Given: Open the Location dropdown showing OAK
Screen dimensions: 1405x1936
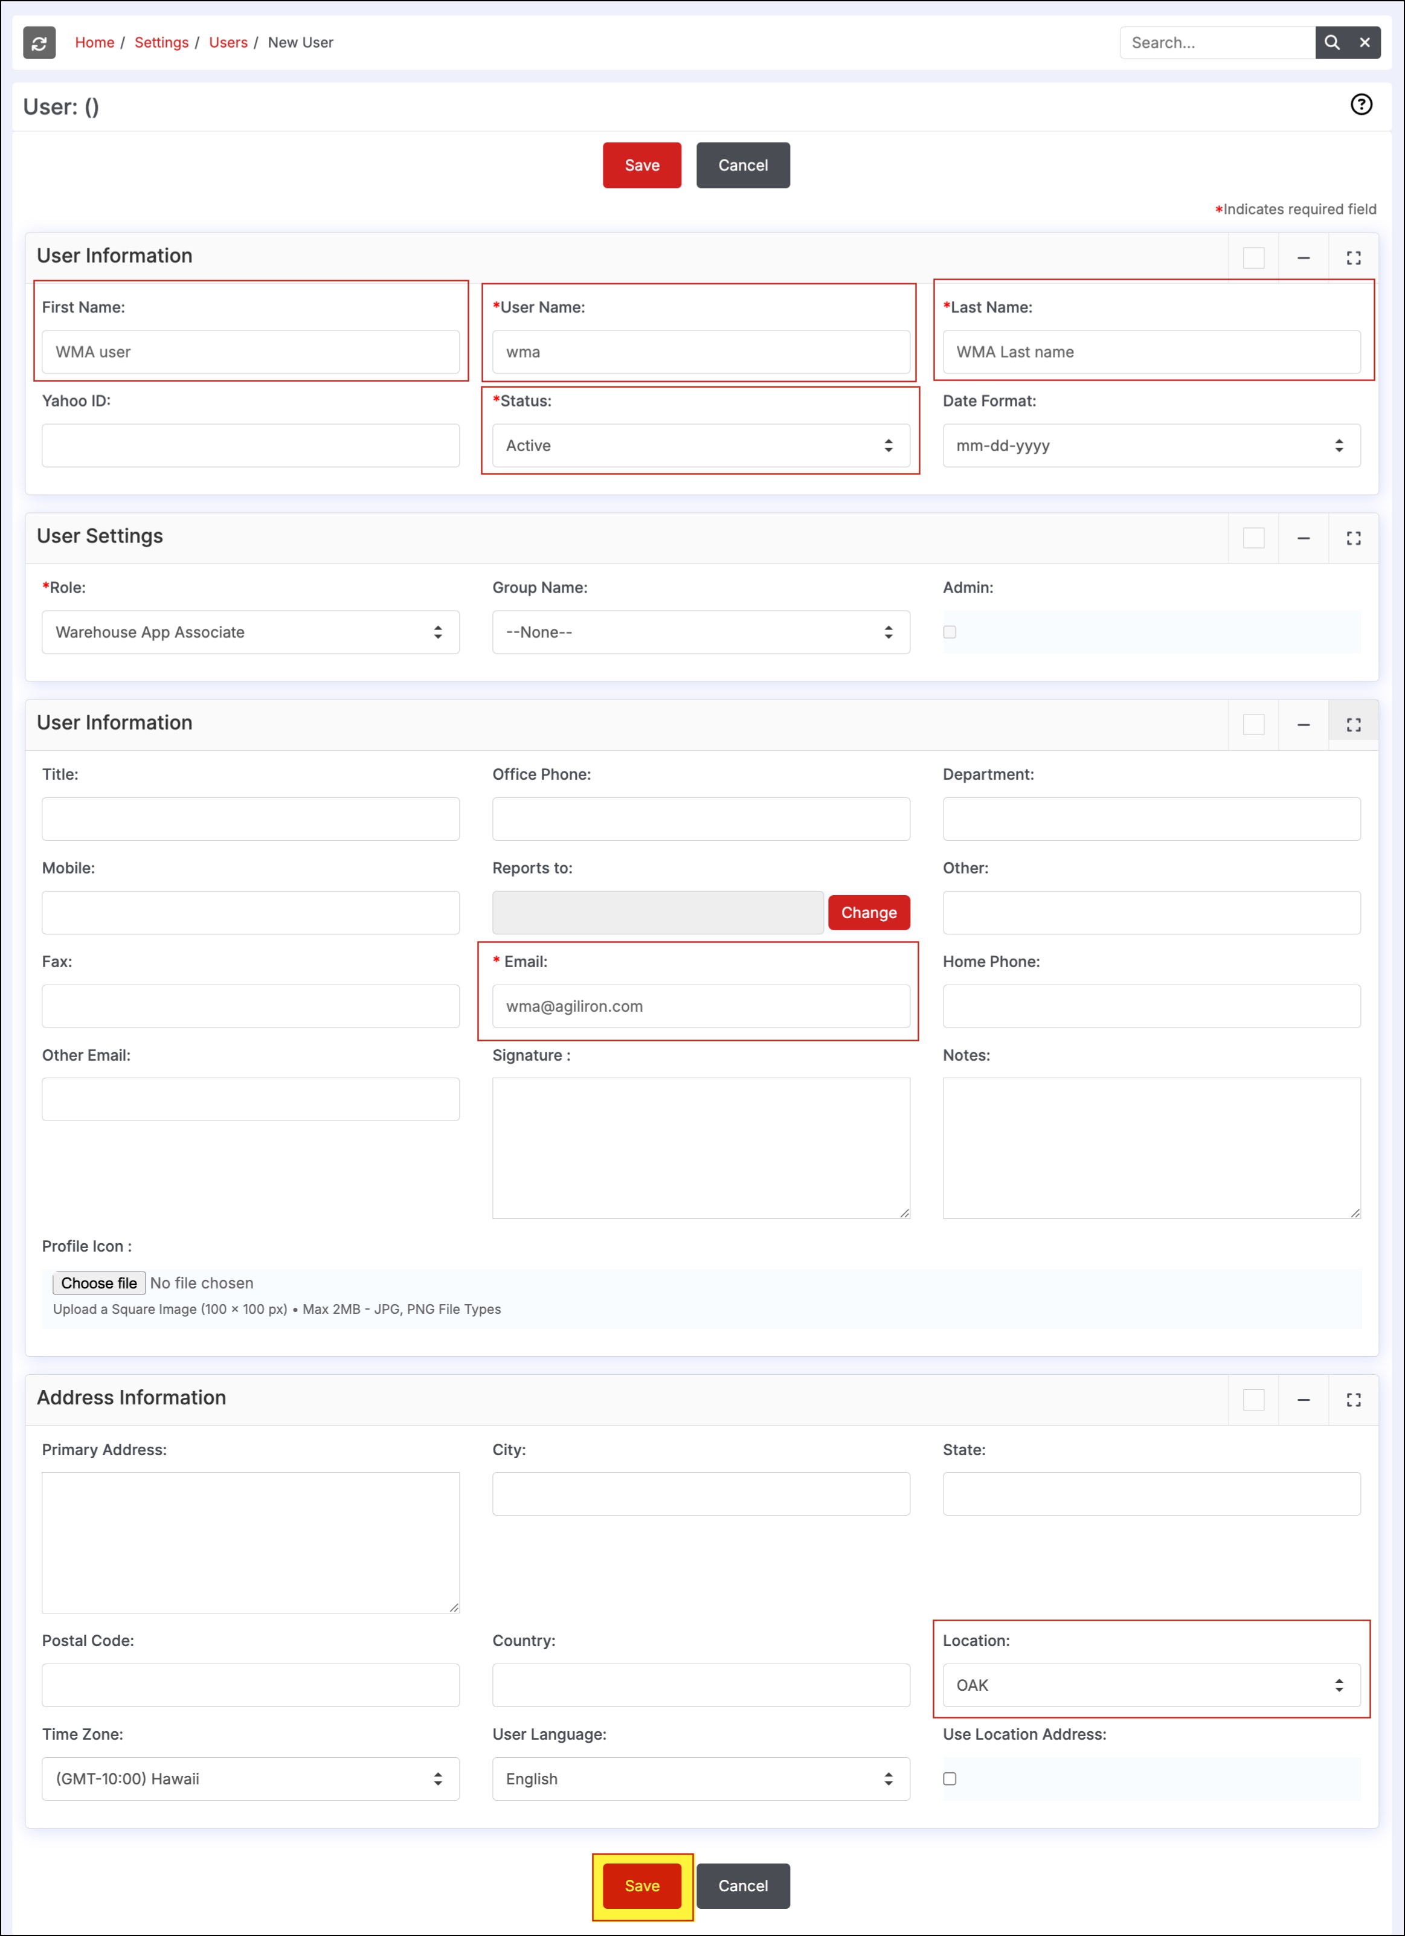Looking at the screenshot, I should point(1151,1685).
